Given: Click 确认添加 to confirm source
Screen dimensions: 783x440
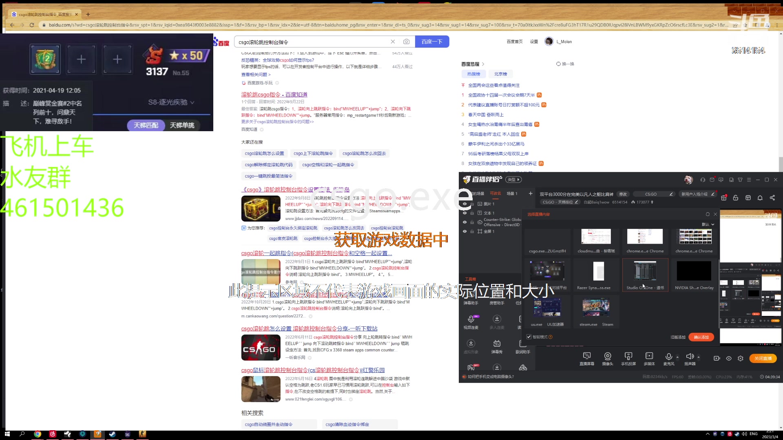Looking at the screenshot, I should pyautogui.click(x=701, y=337).
